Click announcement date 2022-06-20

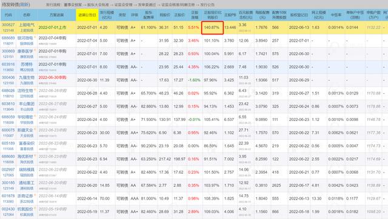[87, 185]
